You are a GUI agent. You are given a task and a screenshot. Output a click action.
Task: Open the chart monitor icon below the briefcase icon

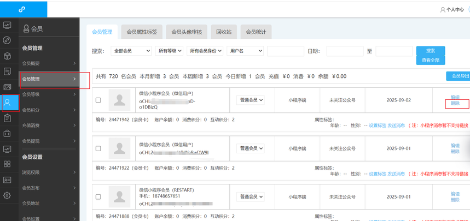[x=7, y=148]
